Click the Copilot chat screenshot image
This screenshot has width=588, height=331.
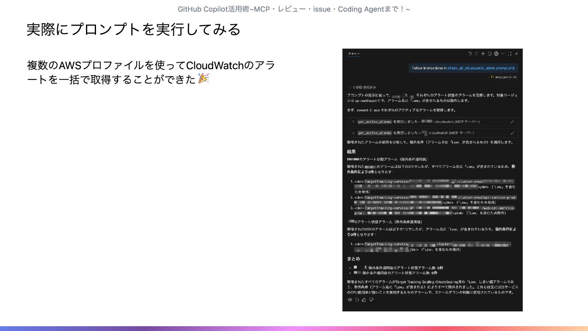pyautogui.click(x=432, y=180)
